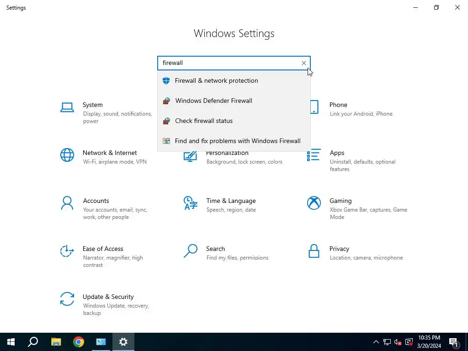Click 'Display, sound, notifications, power' text
Image resolution: width=468 pixels, height=351 pixels.
pos(117,117)
